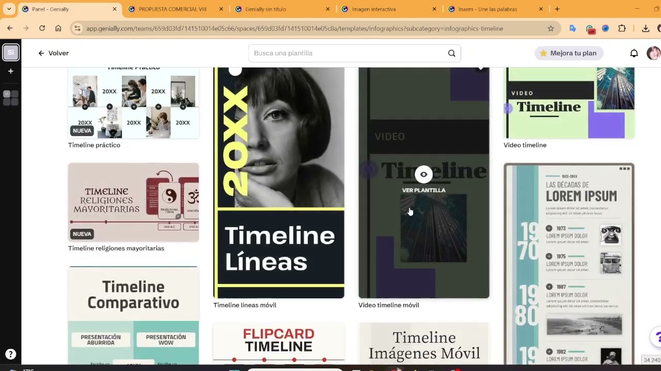This screenshot has width=661, height=371.
Task: Close the PROPUESTA COMERCIAL VIII tab
Action: pyautogui.click(x=221, y=9)
